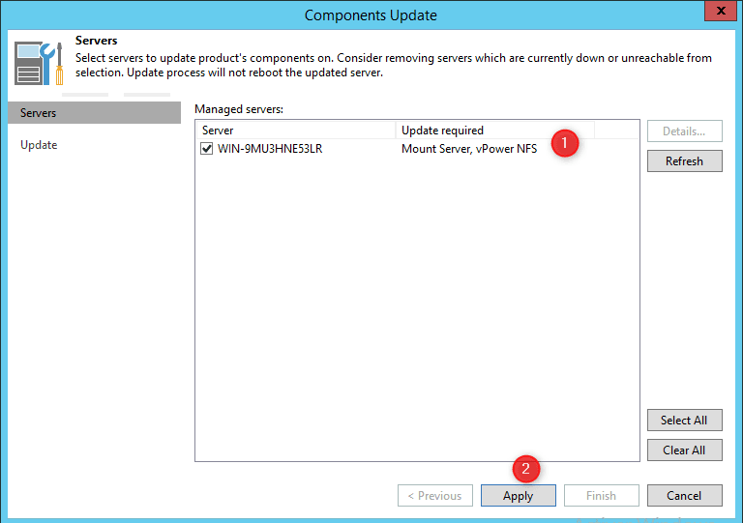Click empty area in managed servers list

416,309
